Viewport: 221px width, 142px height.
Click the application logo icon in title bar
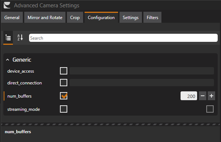click(7, 5)
